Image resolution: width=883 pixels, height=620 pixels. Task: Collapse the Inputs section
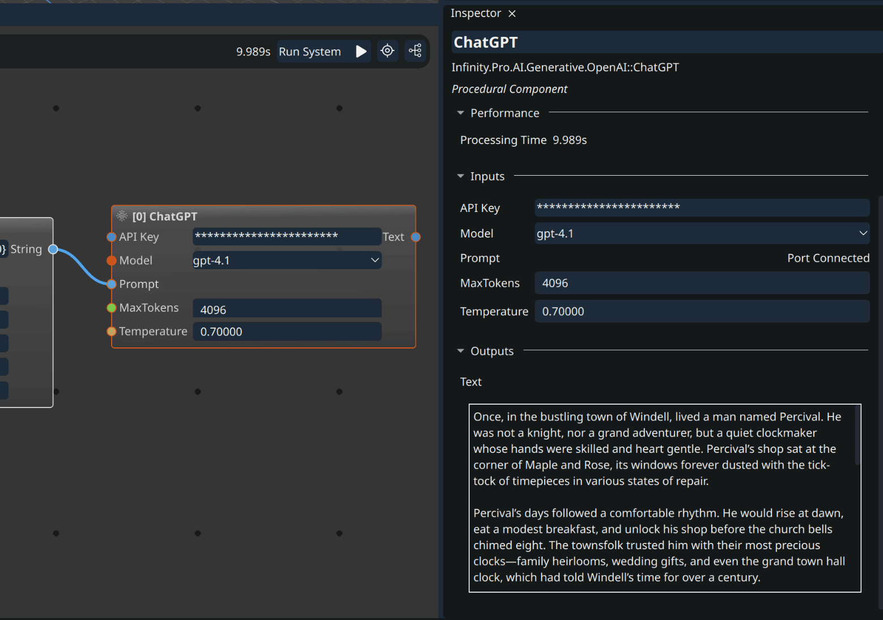tap(460, 176)
